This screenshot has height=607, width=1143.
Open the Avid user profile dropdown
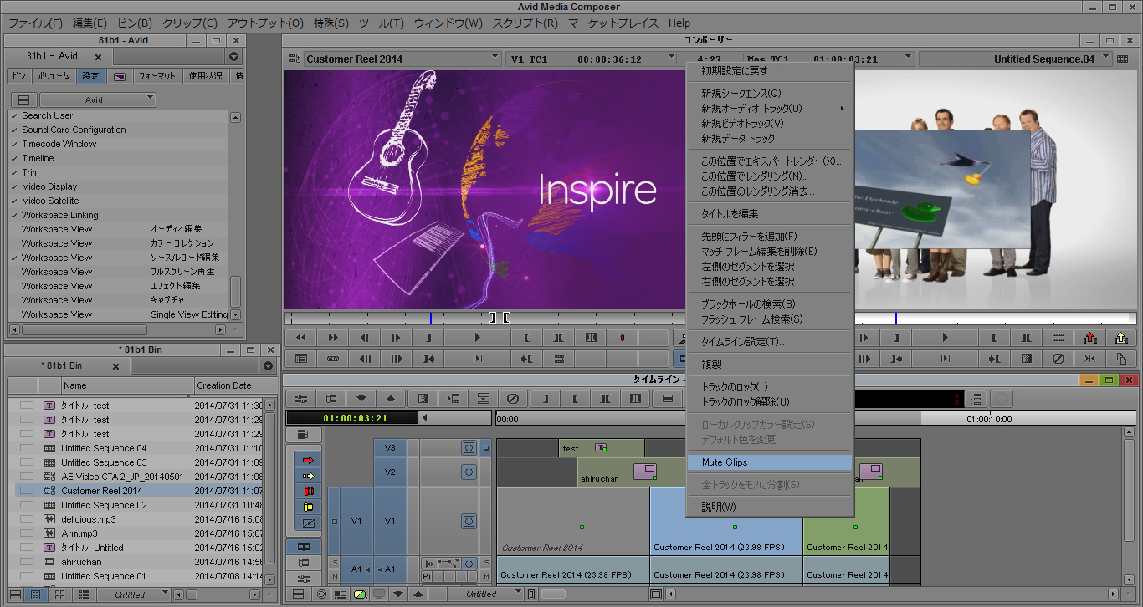click(98, 99)
